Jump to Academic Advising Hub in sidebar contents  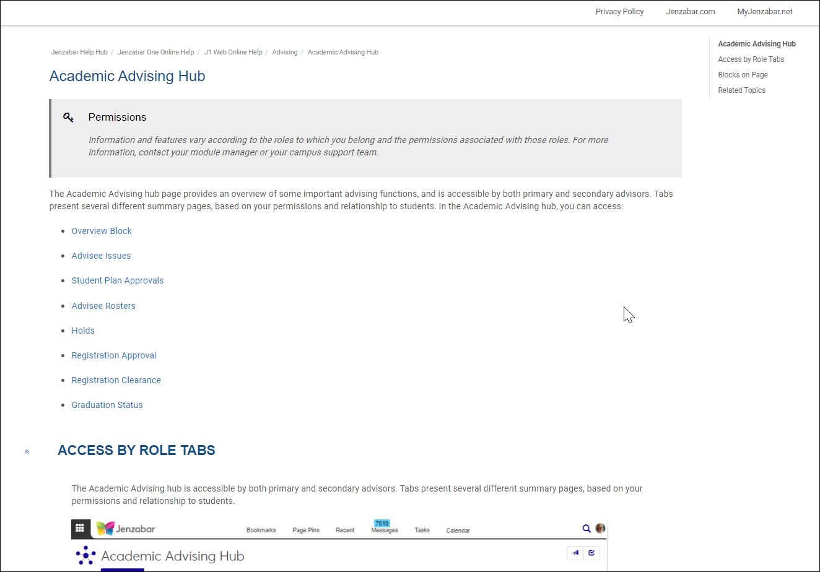coord(757,44)
